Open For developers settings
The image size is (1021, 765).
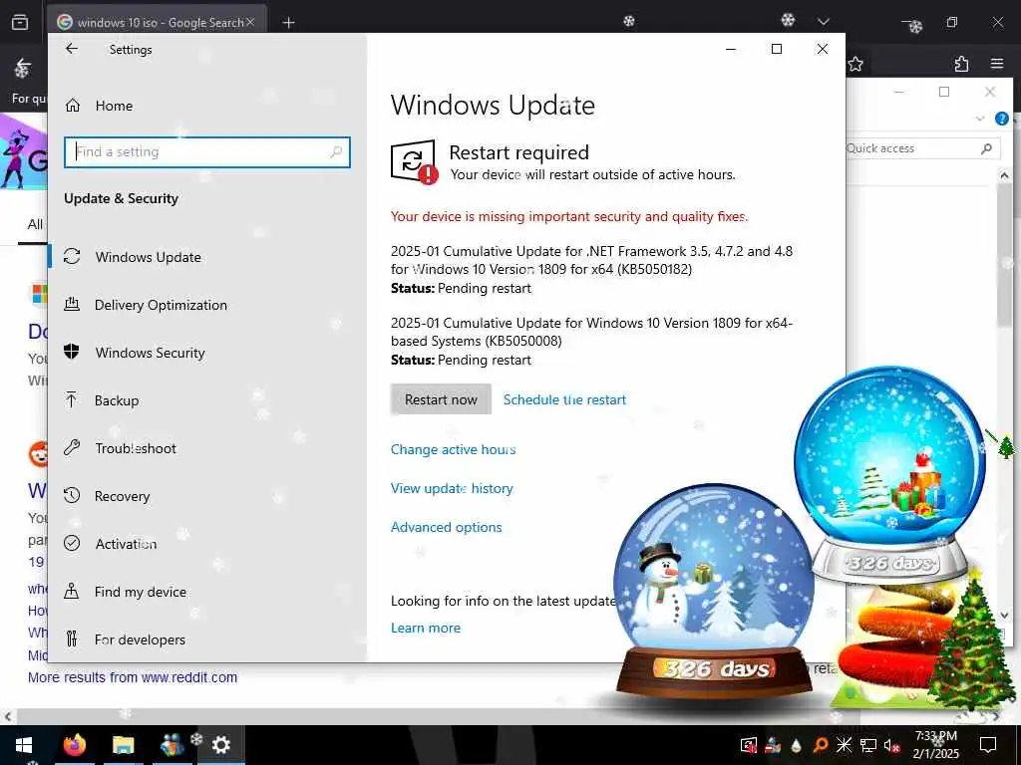click(140, 639)
